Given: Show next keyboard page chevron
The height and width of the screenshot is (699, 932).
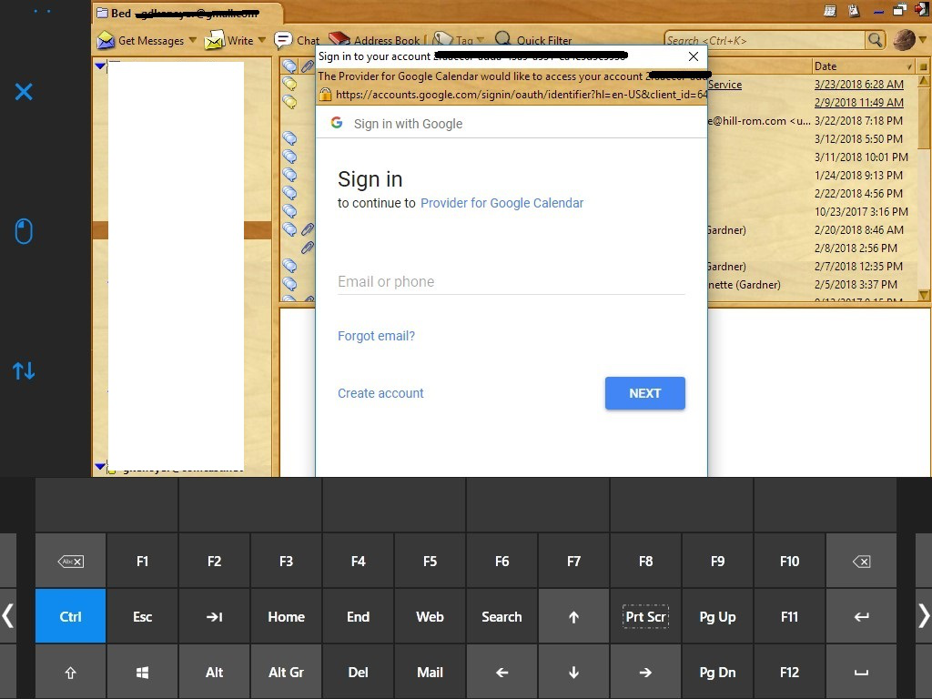Looking at the screenshot, I should click(923, 616).
